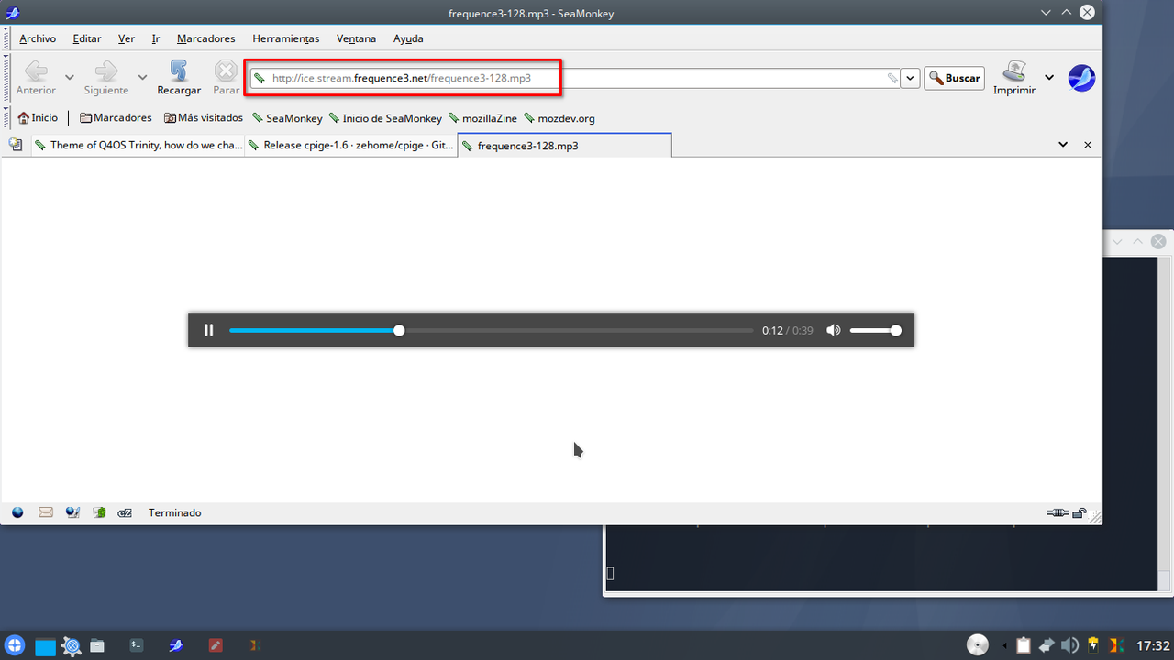
Task: Open the URL bar history dropdown
Action: (910, 78)
